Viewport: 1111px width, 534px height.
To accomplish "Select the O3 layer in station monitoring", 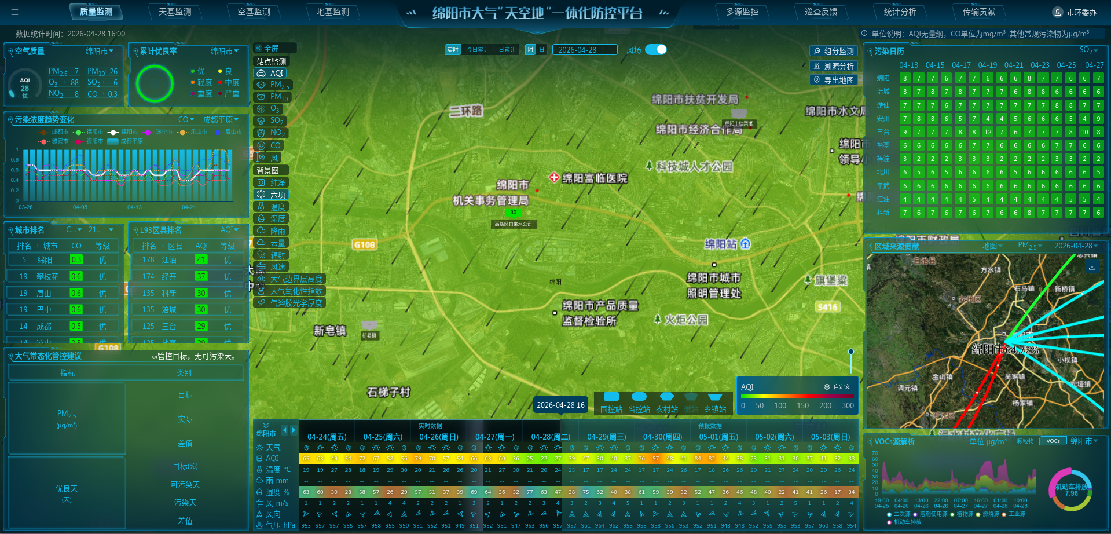I will [x=262, y=109].
